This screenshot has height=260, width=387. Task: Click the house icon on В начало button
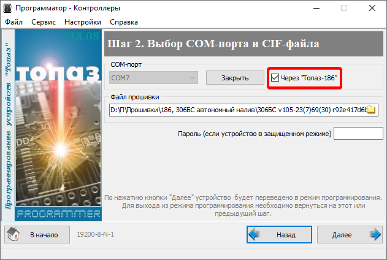click(x=13, y=234)
